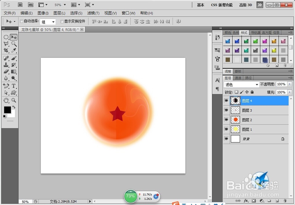The image size is (295, 205).
Task: Select the Path Selection tool
Action: click(6, 92)
